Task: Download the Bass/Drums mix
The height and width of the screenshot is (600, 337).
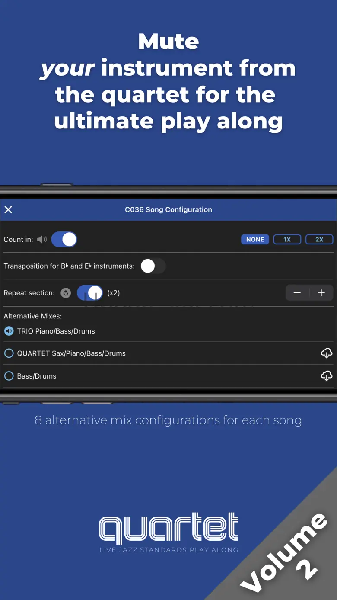Action: click(x=327, y=376)
